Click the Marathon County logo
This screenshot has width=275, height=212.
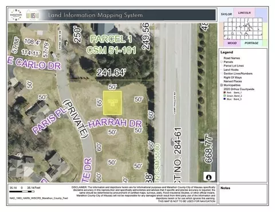[x=16, y=15]
